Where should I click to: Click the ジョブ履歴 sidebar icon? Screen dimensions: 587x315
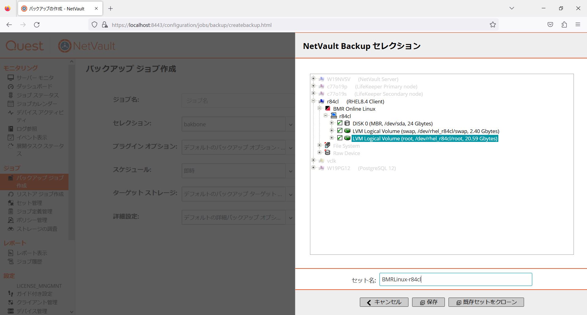11,261
